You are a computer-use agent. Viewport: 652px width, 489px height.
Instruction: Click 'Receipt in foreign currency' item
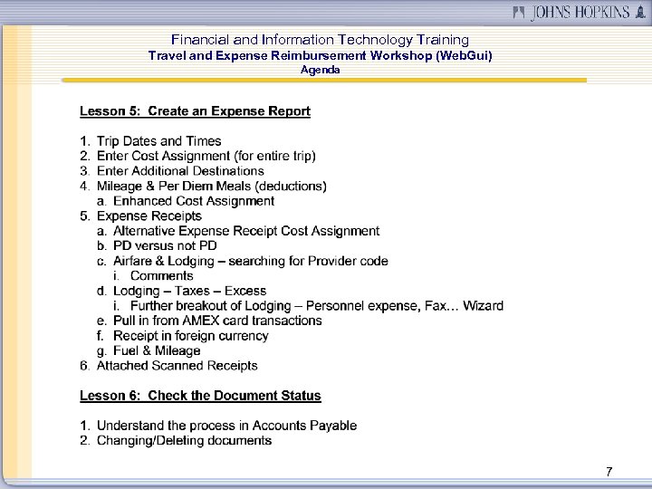click(191, 336)
